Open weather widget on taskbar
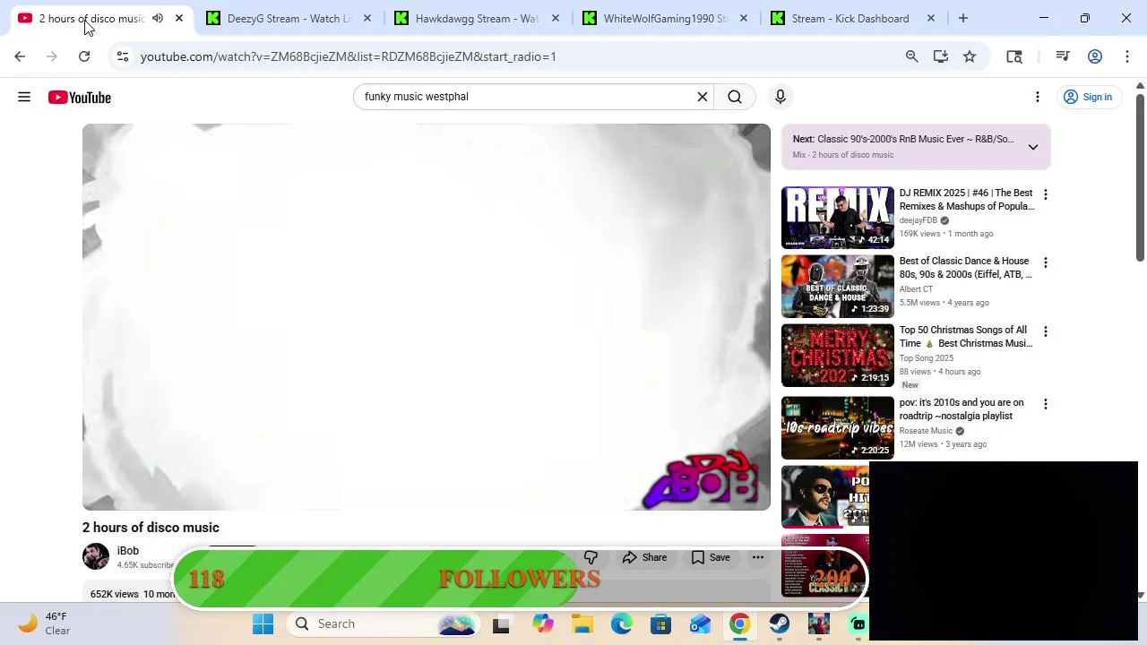Image resolution: width=1147 pixels, height=645 pixels. (45, 623)
